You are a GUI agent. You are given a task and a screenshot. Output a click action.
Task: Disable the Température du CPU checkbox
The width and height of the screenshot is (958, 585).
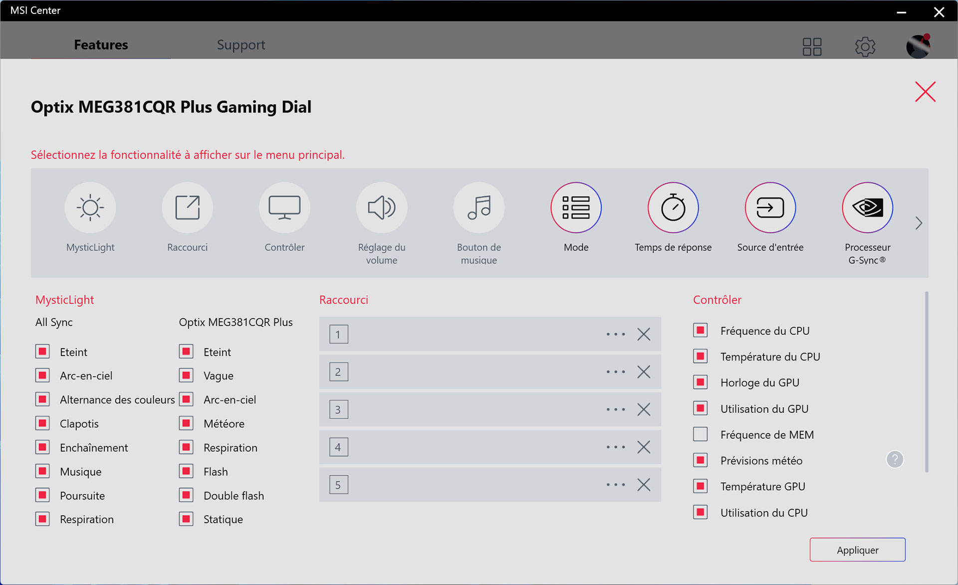point(700,356)
